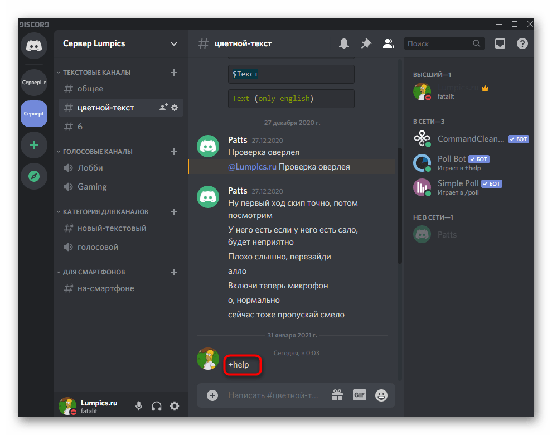The width and height of the screenshot is (552, 435).
Task: Add a channel under КАТЕГОРИЯ ДЛЯ КАНАЛОВ
Action: [x=174, y=212]
